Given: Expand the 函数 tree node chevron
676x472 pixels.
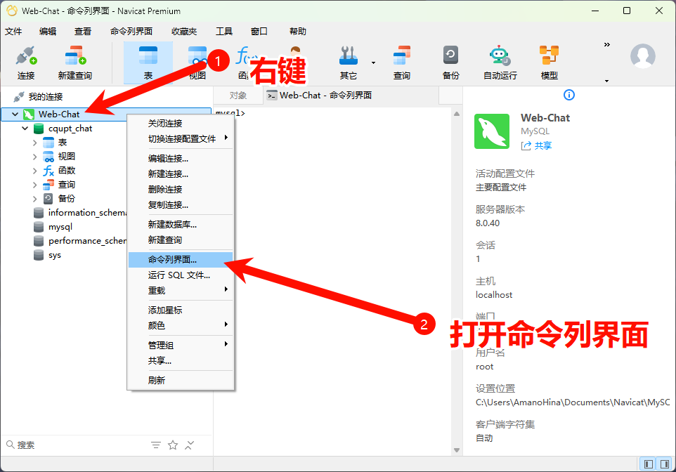Looking at the screenshot, I should (35, 170).
